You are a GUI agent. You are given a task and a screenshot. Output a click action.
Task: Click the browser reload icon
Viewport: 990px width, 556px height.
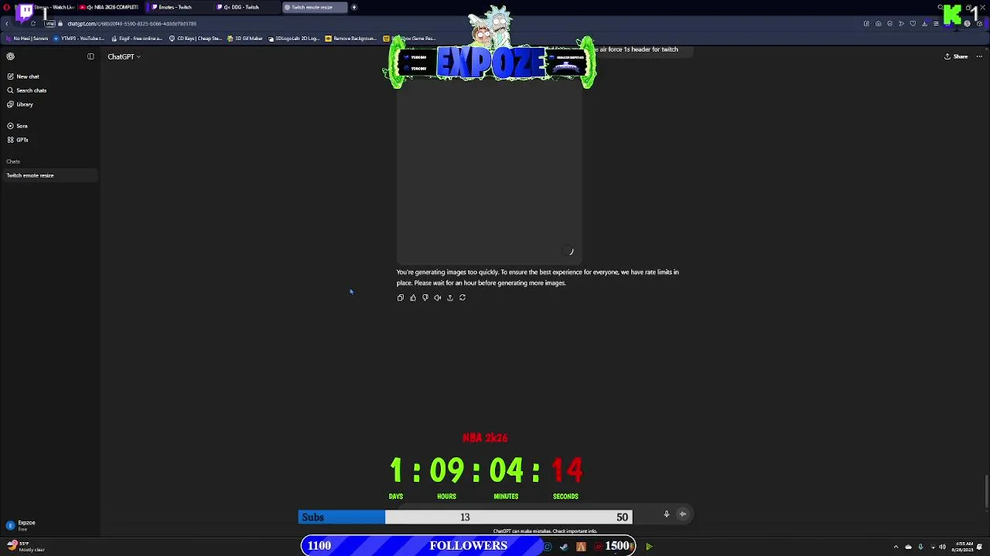pos(32,23)
